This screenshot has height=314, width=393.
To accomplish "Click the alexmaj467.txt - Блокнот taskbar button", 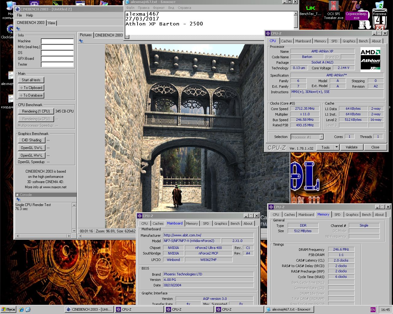I will (289, 309).
